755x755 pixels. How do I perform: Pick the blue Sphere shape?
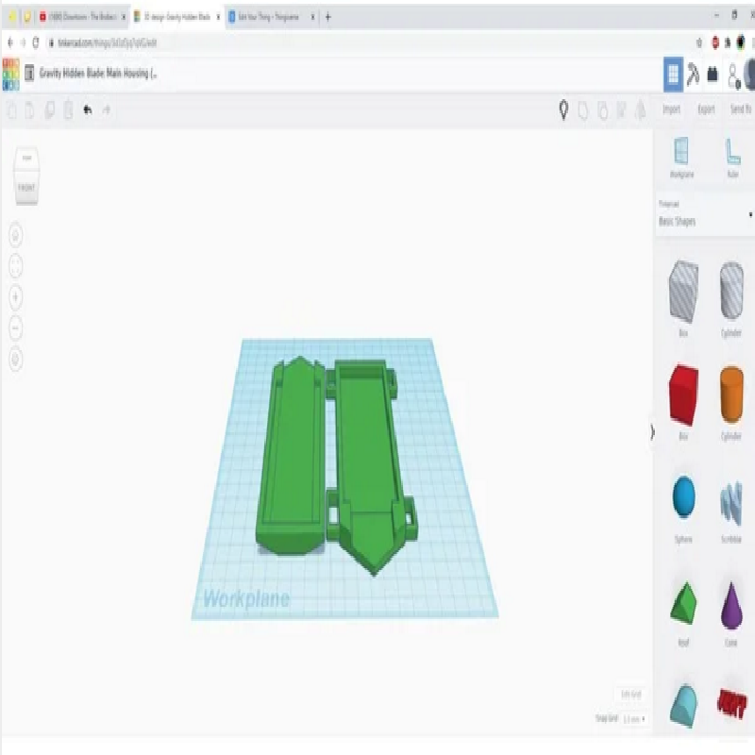click(x=683, y=497)
